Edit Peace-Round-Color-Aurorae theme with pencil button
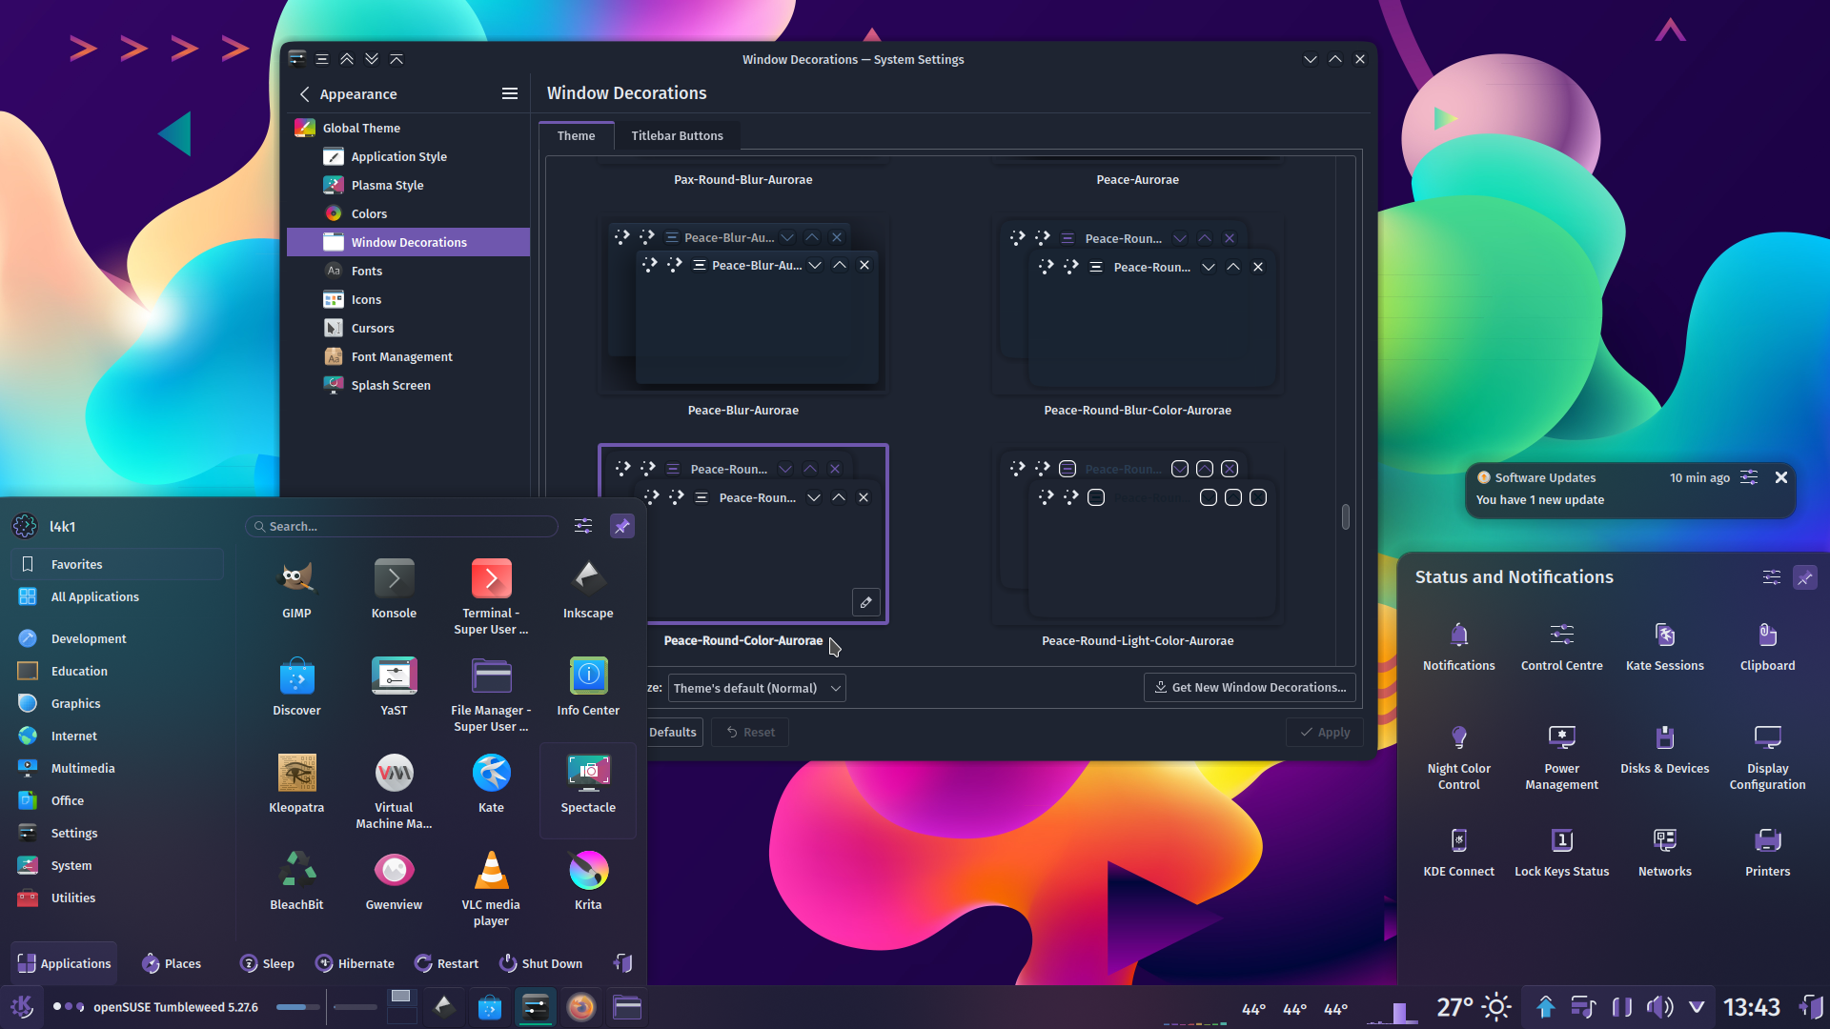The height and width of the screenshot is (1029, 1830). 865,602
